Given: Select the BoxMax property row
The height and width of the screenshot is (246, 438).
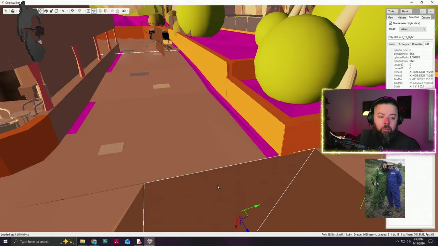Looking at the screenshot, I should (411, 83).
